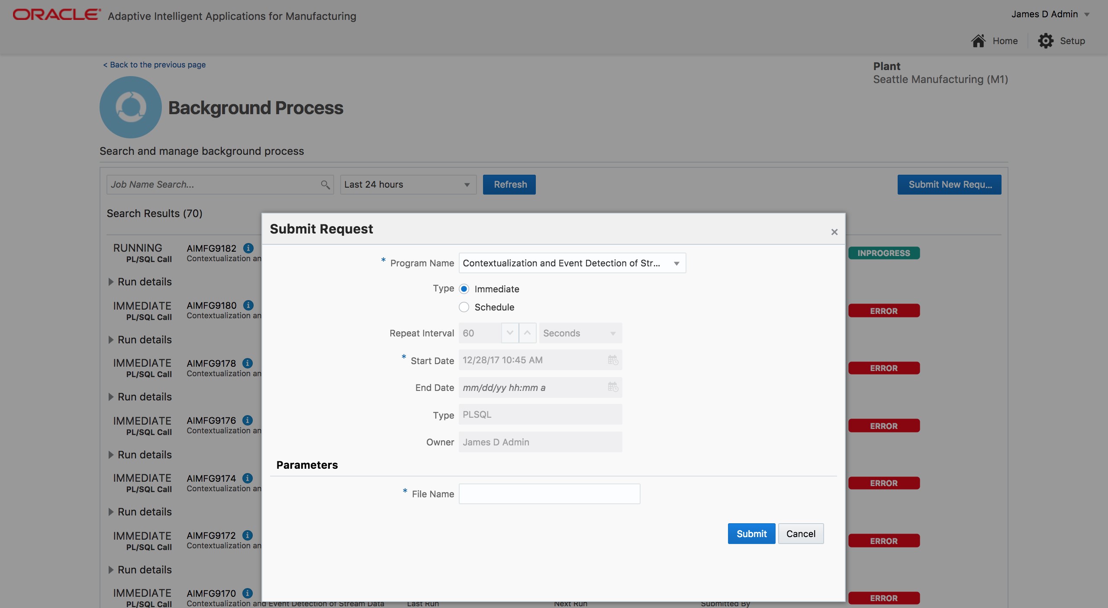Click the info icon next to AIMFG9182

tap(248, 248)
